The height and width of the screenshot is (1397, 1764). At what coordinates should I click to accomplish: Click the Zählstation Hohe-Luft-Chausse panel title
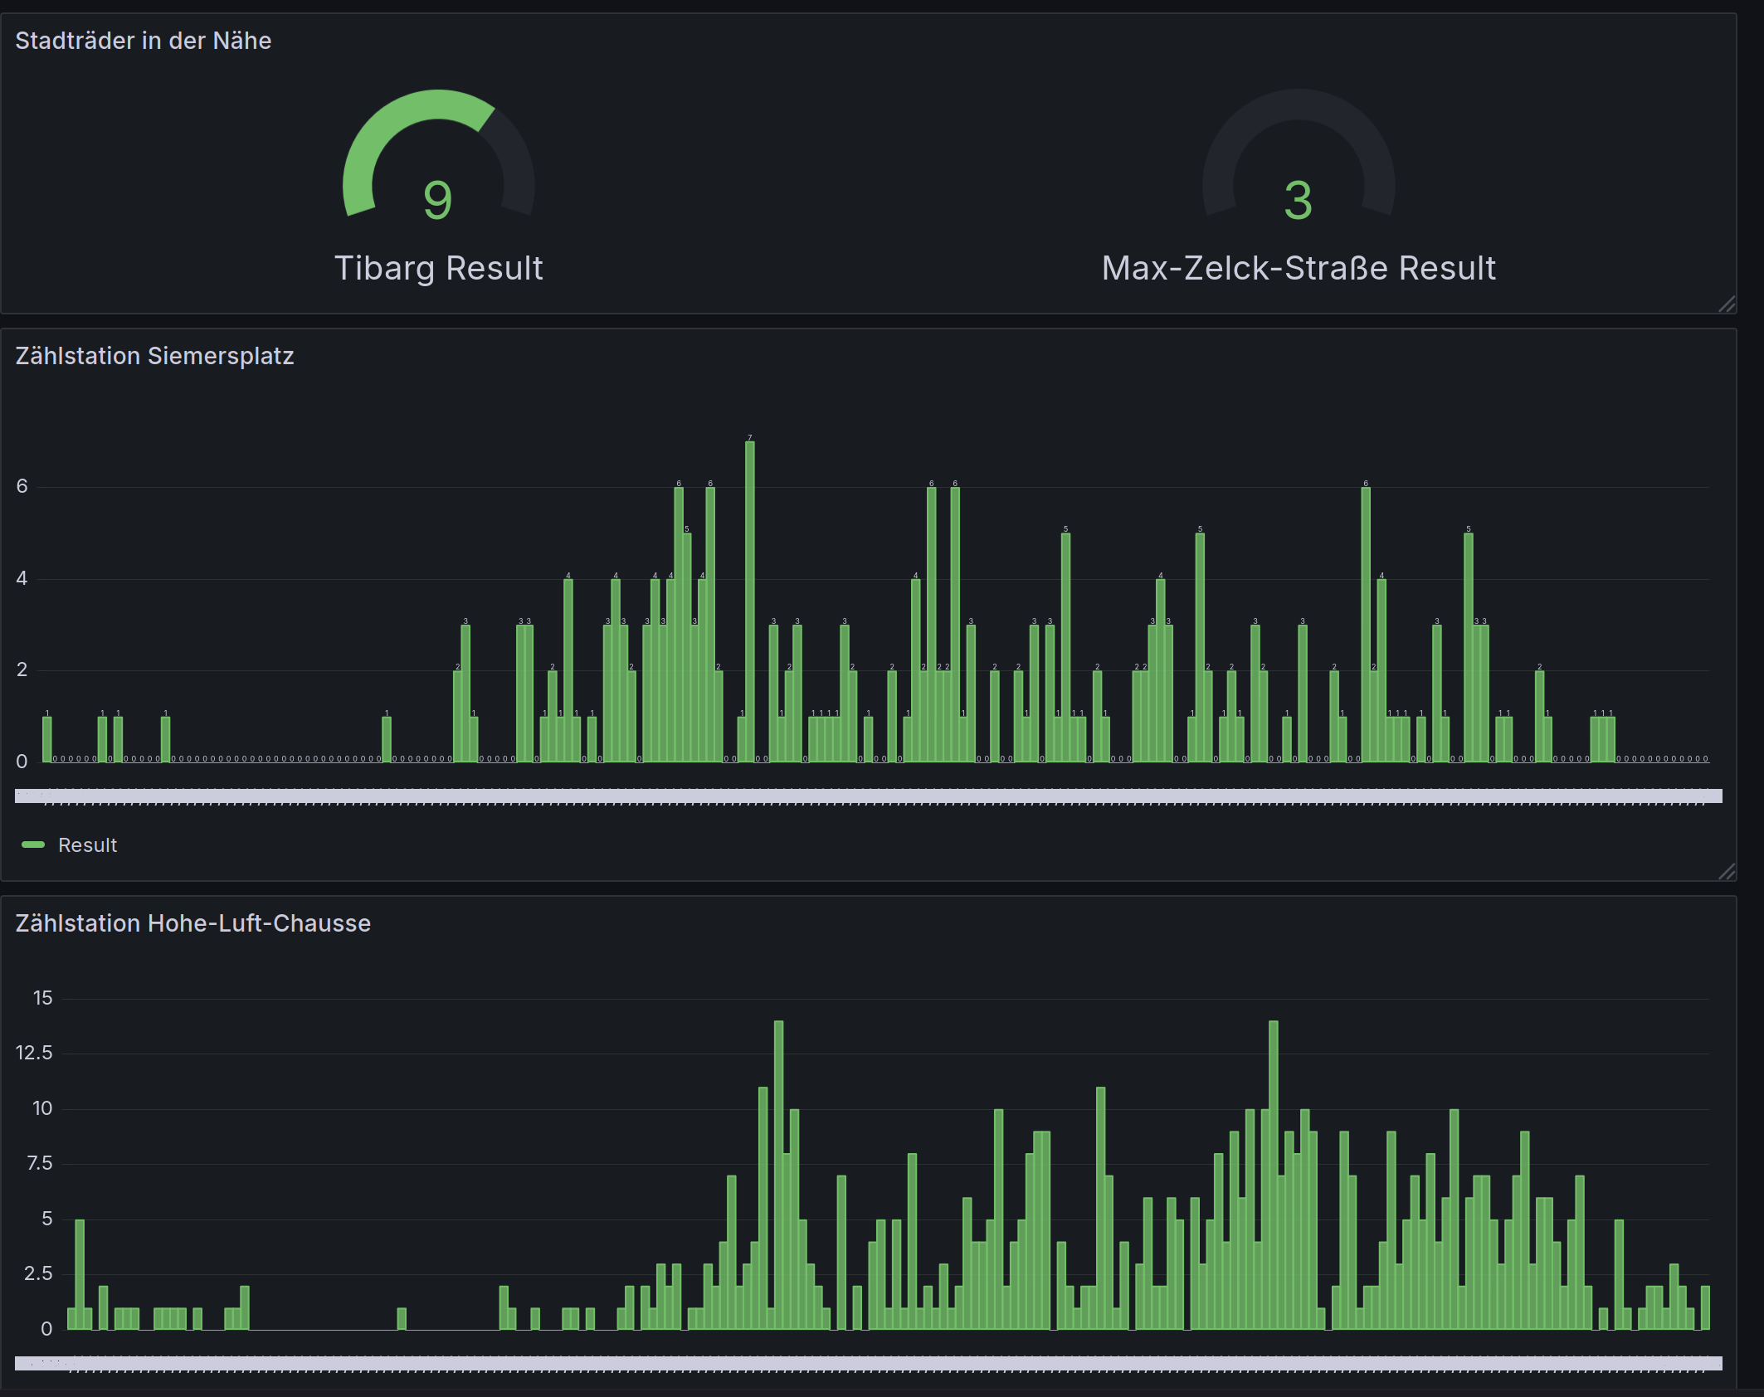click(x=192, y=922)
